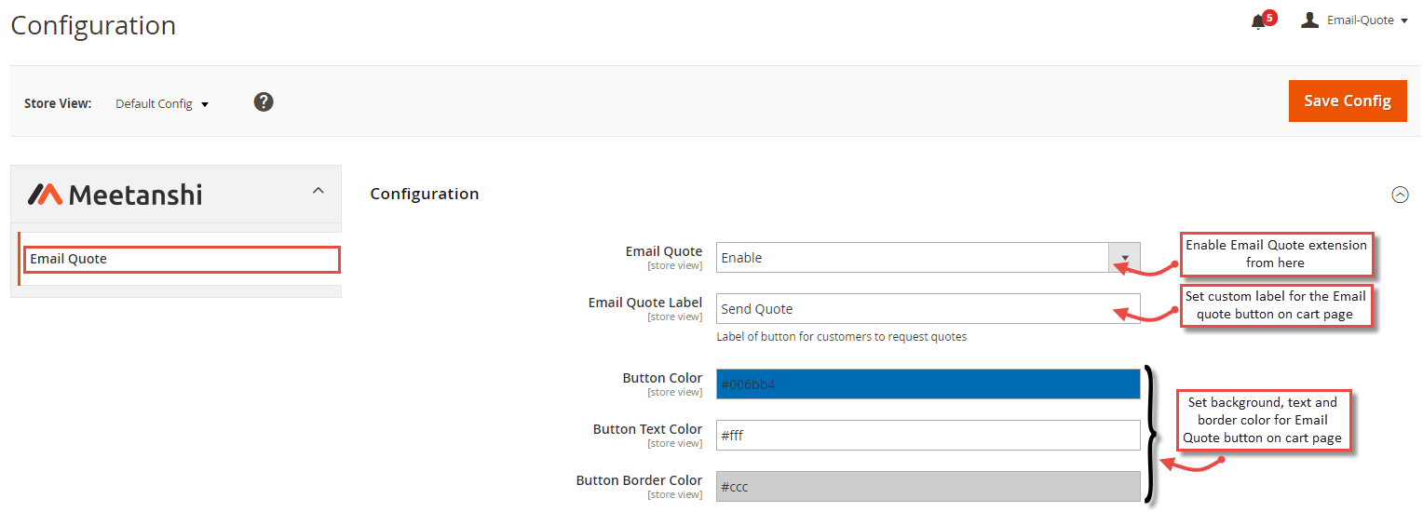
Task: Click the Email Quote Label text field
Action: 928,309
